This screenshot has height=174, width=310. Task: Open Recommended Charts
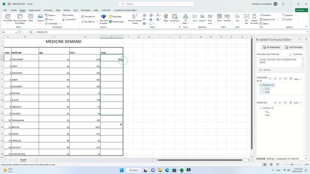point(135,19)
